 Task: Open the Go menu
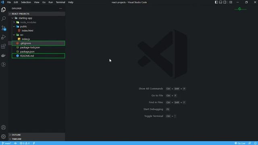click(x=44, y=2)
